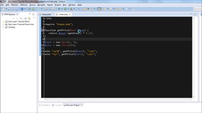Screen dimensions: 202x113
Task: Click the underlined $rect on line 6
Action: click(62, 33)
